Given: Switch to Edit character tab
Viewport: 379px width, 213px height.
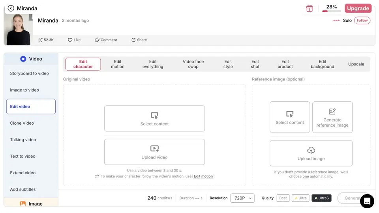Looking at the screenshot, I should (x=83, y=64).
